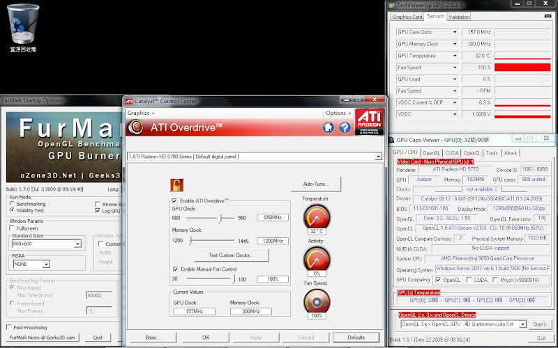Open the Options menu in Catalyst
558x348 pixels.
(338, 113)
